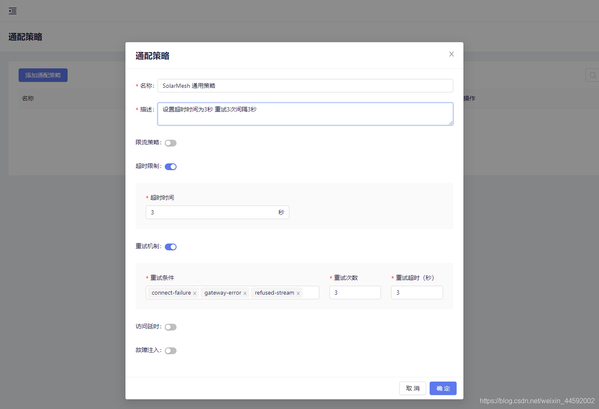Focus the 重试超时（秒） input field
599x409 pixels.
coord(417,293)
